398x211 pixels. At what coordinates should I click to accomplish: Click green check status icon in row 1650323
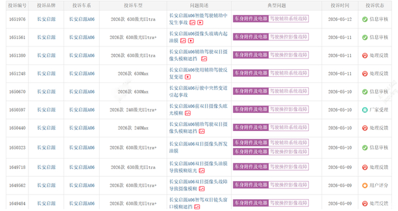tap(365, 147)
